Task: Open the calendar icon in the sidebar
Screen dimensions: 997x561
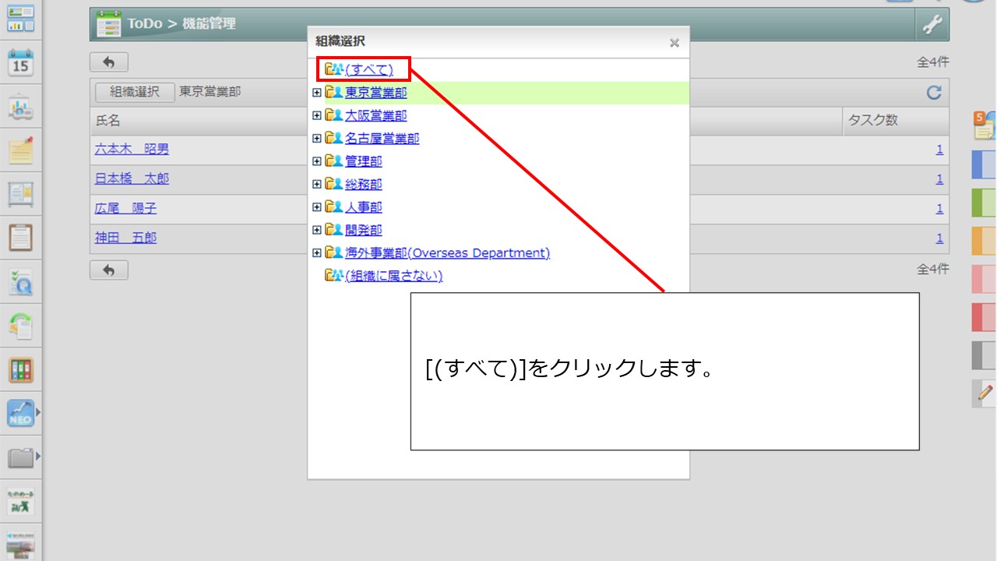Action: tap(20, 63)
